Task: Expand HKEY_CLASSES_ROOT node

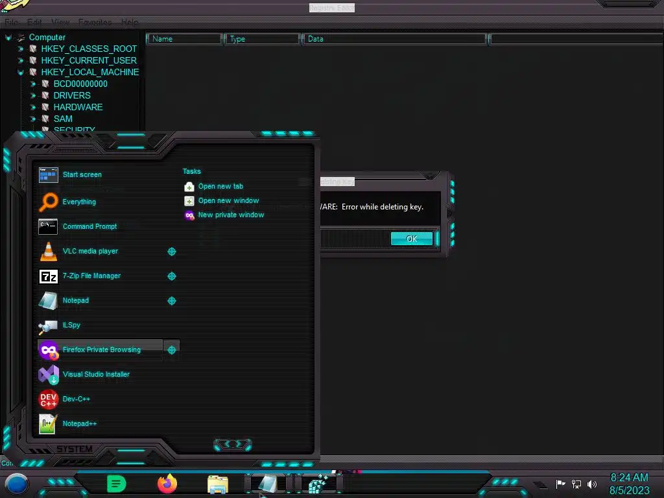Action: click(x=20, y=49)
